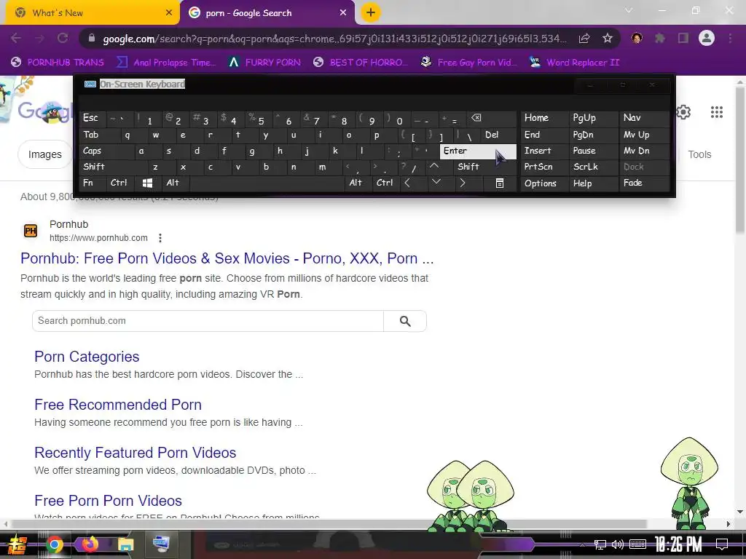
Task: Toggle left Ctrl key on On-Screen Keyboard
Action: click(119, 183)
